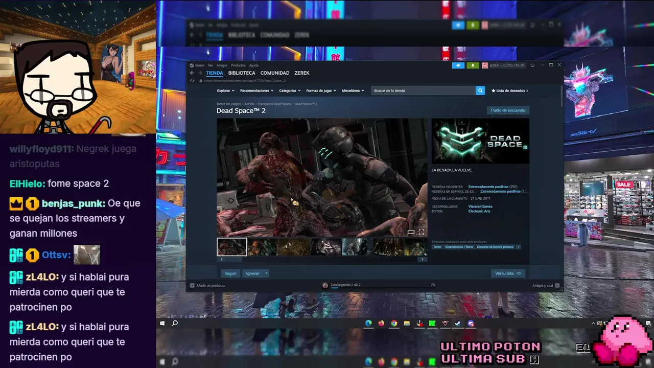Image resolution: width=654 pixels, height=368 pixels.
Task: Open the Steam menu
Action: [x=199, y=65]
